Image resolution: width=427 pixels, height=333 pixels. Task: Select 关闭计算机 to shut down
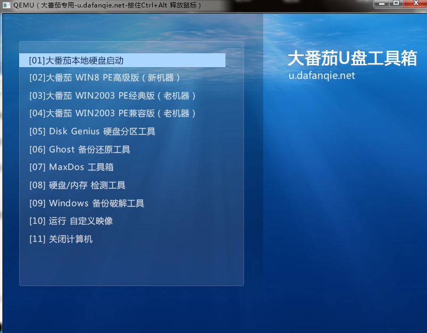pyautogui.click(x=61, y=239)
